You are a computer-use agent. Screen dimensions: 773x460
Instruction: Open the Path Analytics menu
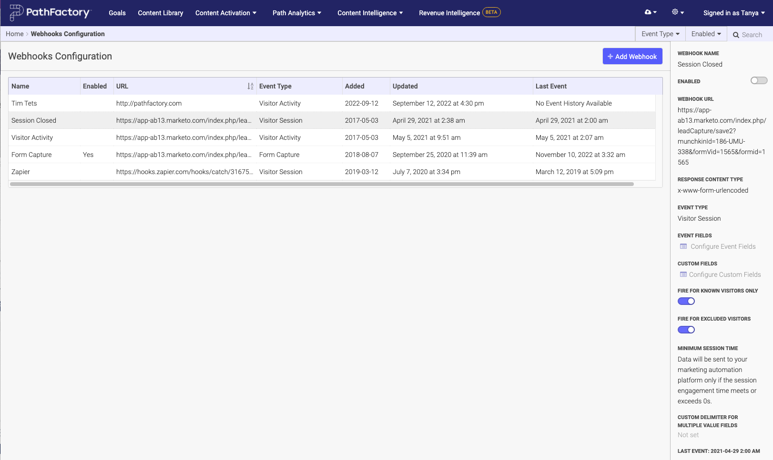click(x=296, y=13)
